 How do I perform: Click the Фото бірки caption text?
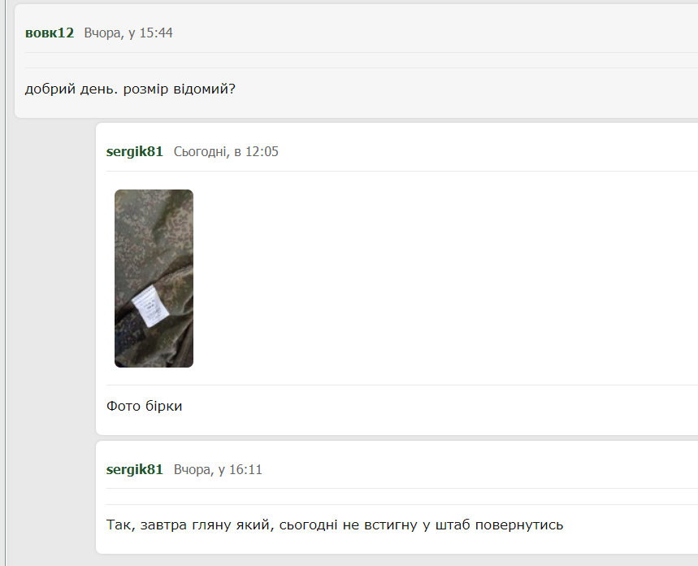pyautogui.click(x=144, y=406)
